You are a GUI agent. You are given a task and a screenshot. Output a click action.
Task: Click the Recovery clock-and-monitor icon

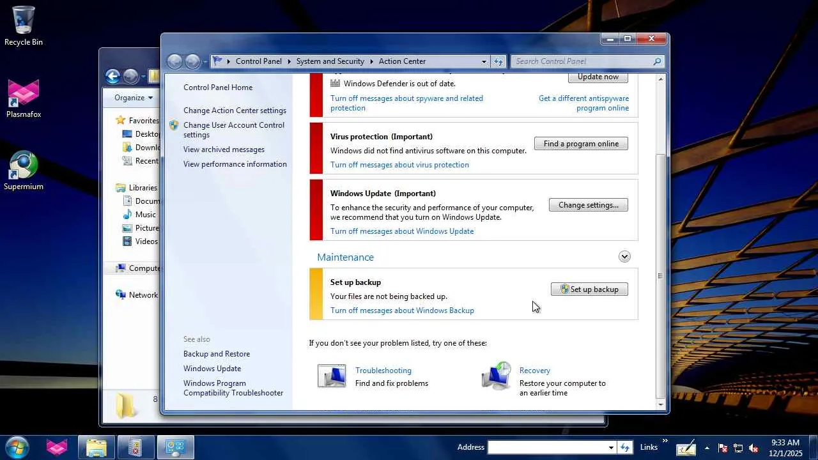[497, 376]
